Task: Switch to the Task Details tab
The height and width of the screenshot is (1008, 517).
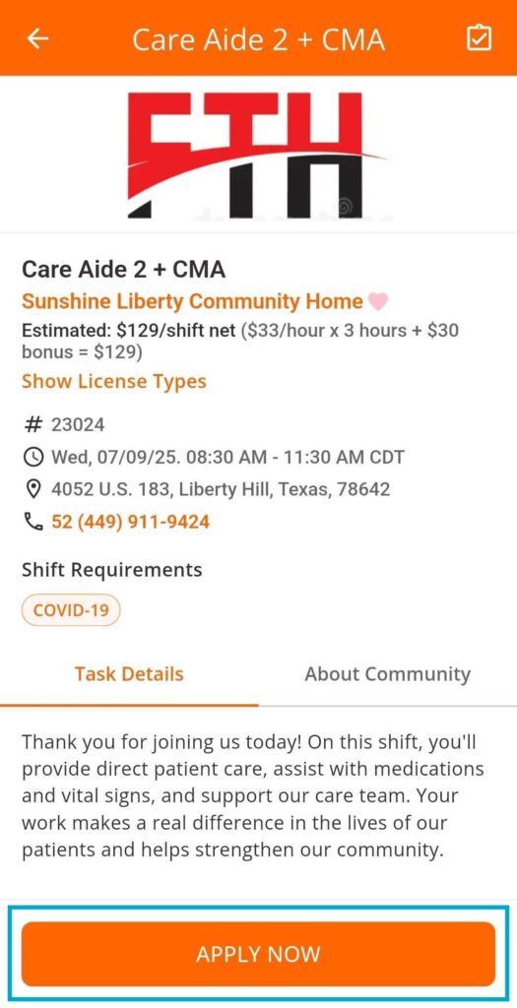Action: [x=129, y=674]
